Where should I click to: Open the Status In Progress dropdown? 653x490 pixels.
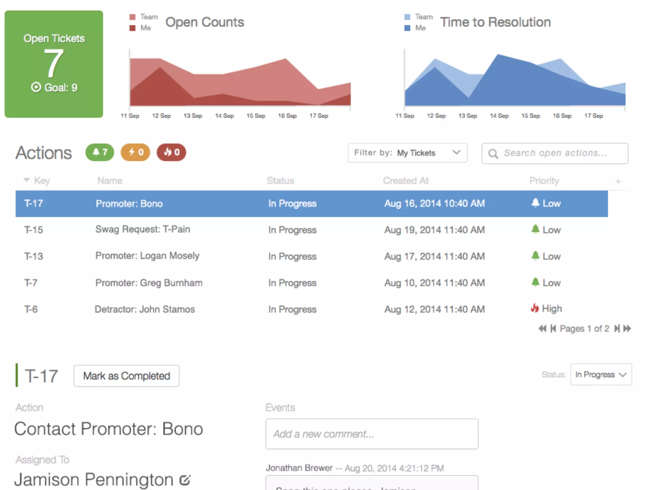pyautogui.click(x=601, y=375)
